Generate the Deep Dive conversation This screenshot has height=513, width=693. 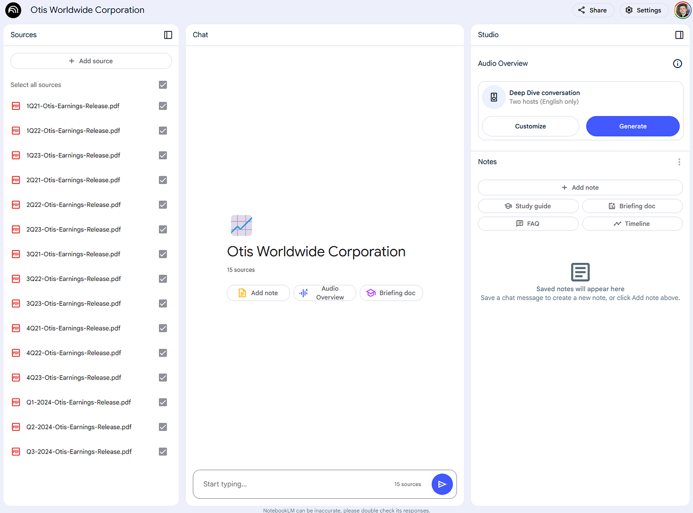(633, 126)
